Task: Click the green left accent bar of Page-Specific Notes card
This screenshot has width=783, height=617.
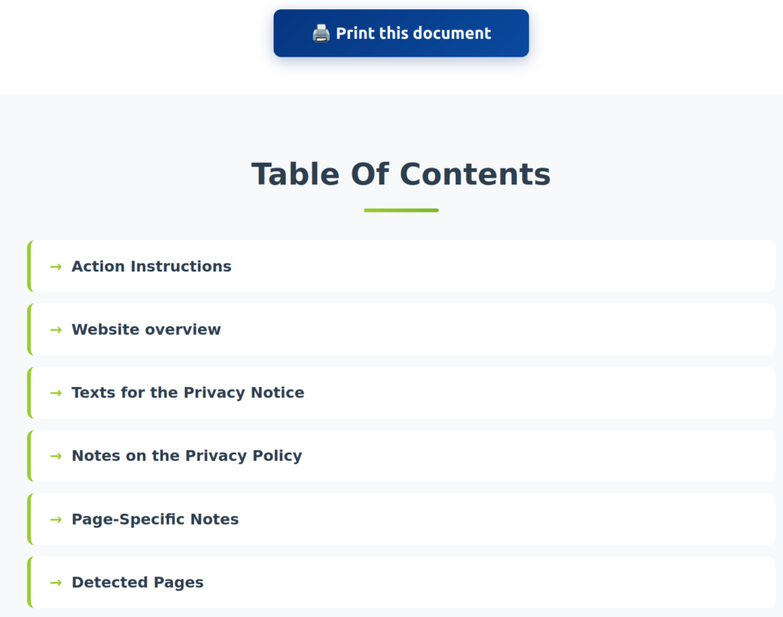Action: (29, 520)
